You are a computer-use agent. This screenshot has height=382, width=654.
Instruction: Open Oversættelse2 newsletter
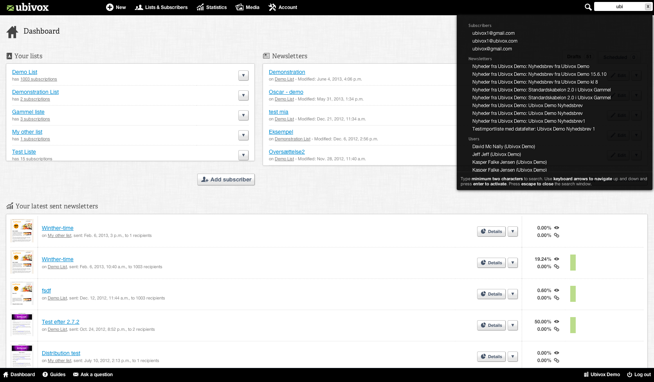286,152
